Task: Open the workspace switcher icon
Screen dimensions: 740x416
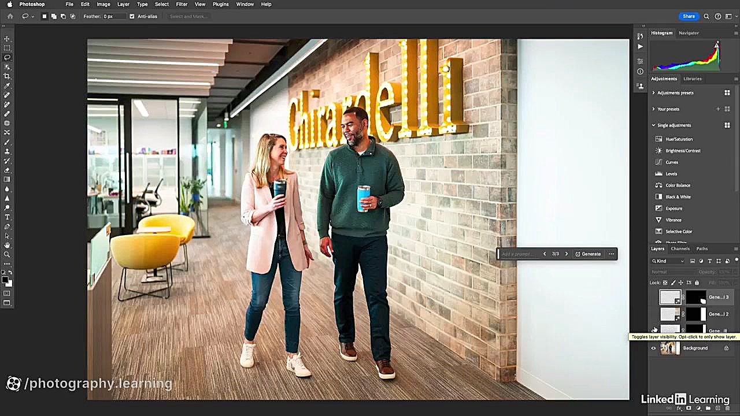Action: point(729,16)
